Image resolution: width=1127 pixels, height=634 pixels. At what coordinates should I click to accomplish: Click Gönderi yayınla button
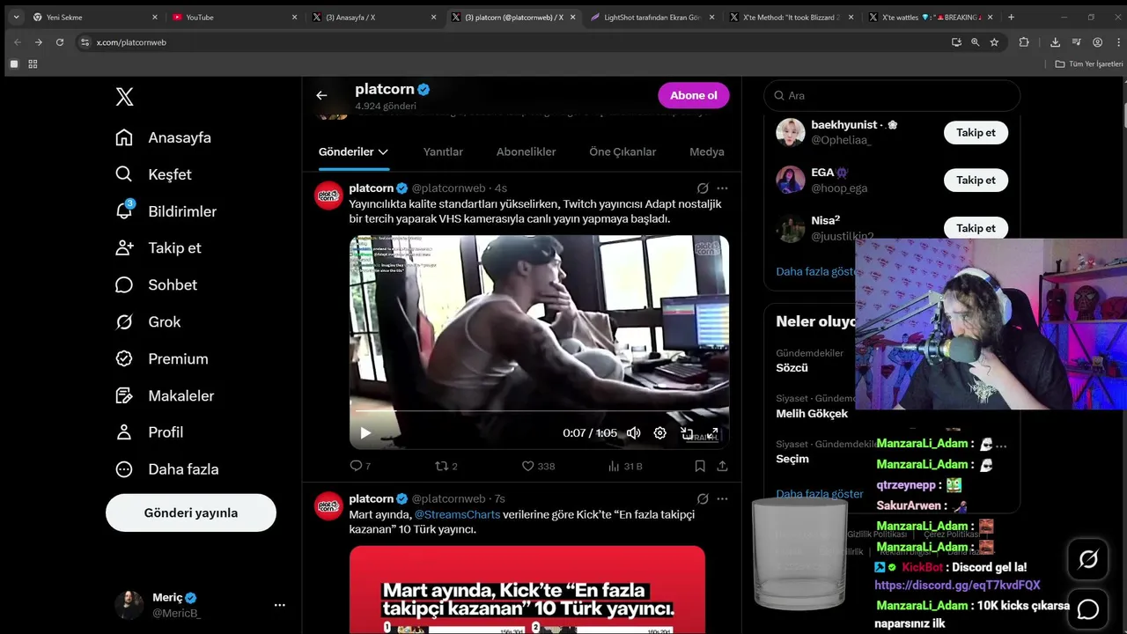[x=191, y=512]
